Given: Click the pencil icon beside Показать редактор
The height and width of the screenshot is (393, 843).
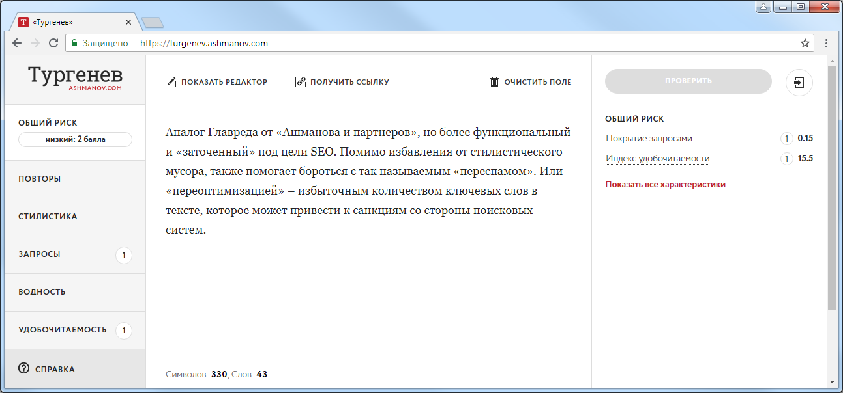Looking at the screenshot, I should 171,82.
